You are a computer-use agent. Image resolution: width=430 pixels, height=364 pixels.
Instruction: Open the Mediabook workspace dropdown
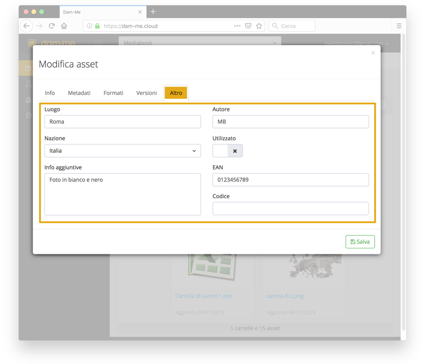(199, 43)
